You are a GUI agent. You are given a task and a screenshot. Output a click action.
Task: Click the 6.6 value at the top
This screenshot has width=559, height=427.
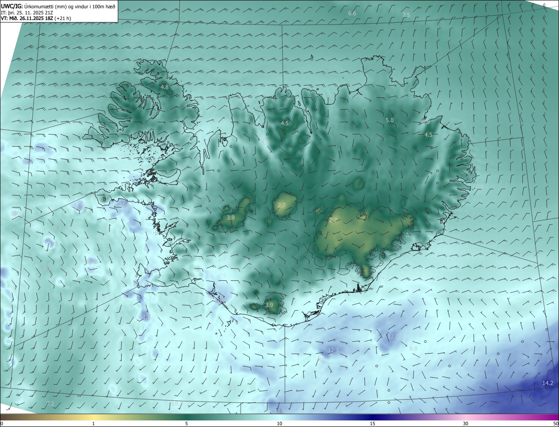click(x=352, y=14)
